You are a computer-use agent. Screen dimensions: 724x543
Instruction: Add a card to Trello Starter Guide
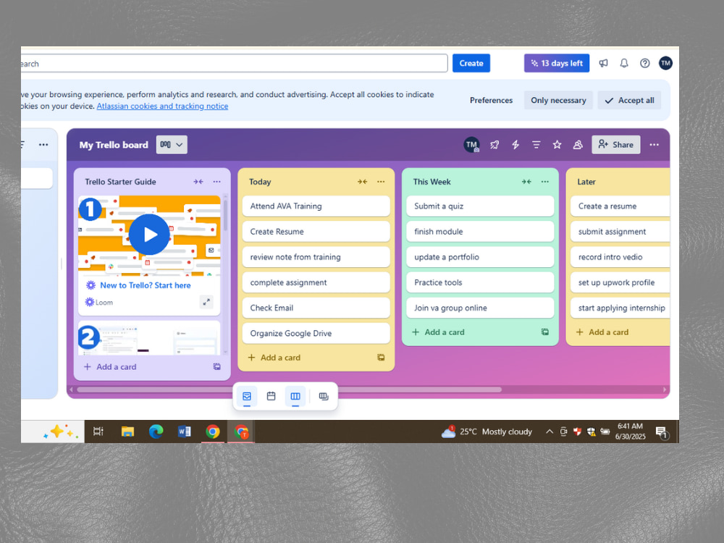coord(110,366)
